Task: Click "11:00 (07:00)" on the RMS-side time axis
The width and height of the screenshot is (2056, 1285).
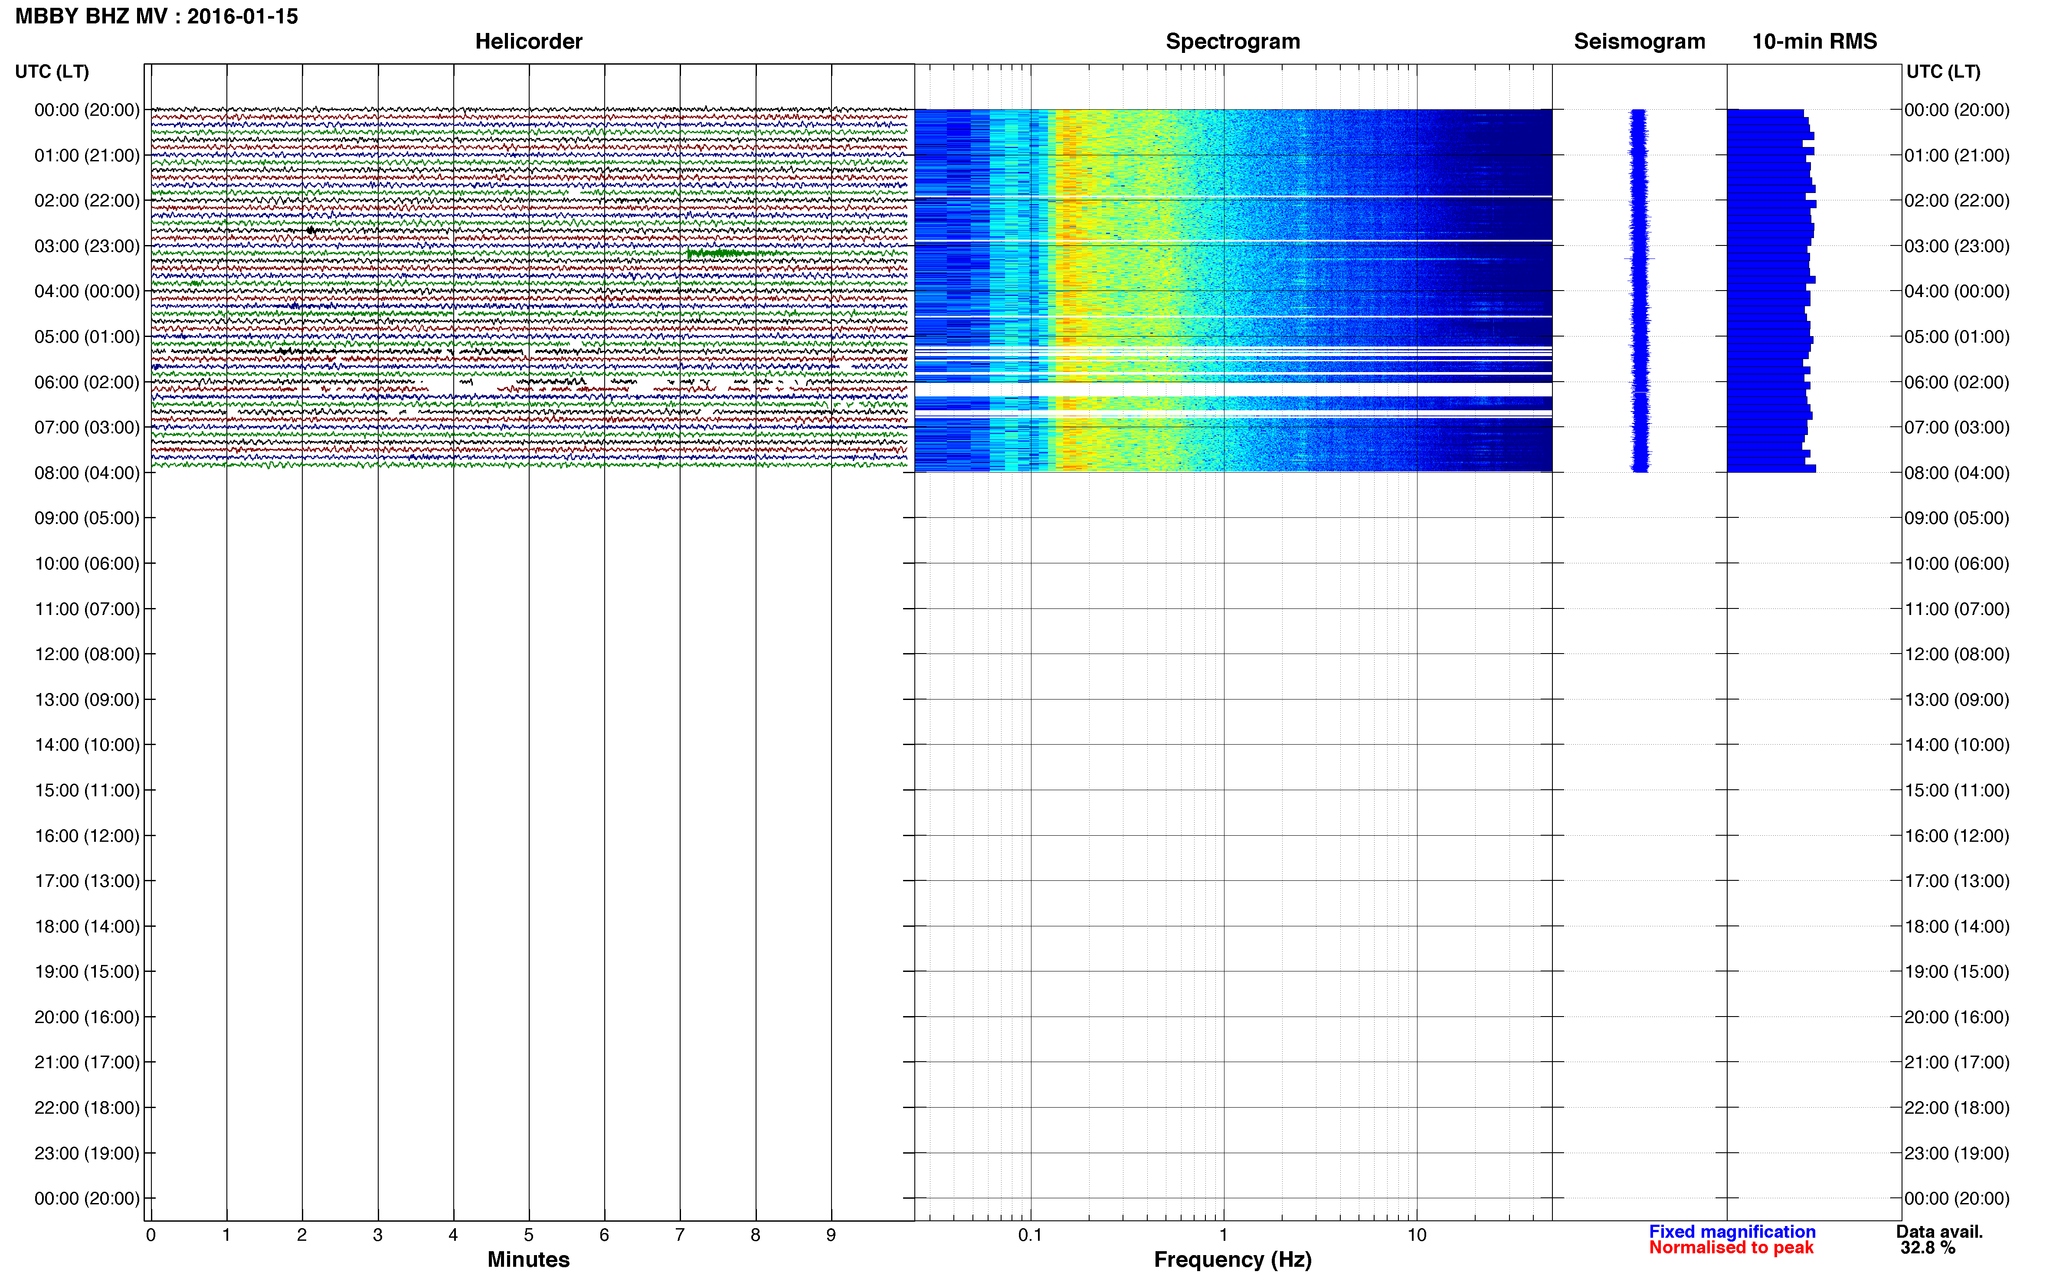Action: click(1957, 608)
